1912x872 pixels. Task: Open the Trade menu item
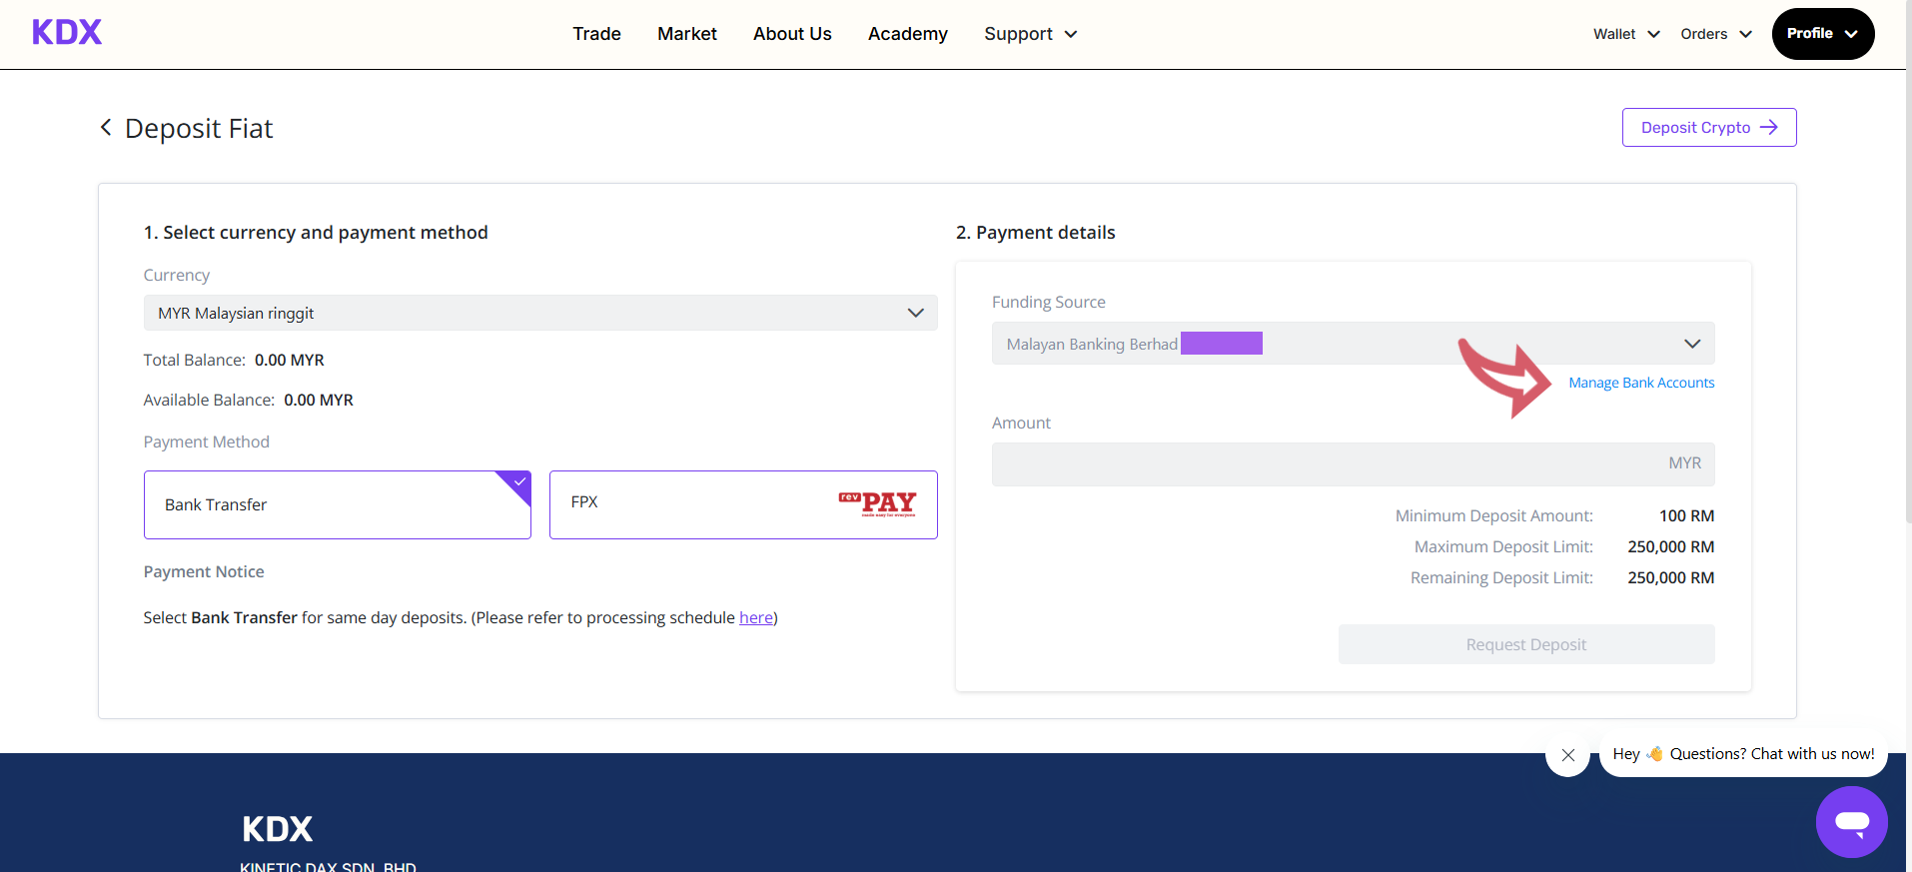click(x=596, y=34)
